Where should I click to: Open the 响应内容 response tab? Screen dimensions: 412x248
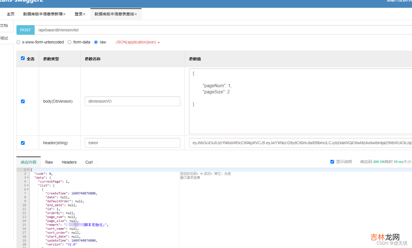(x=29, y=162)
